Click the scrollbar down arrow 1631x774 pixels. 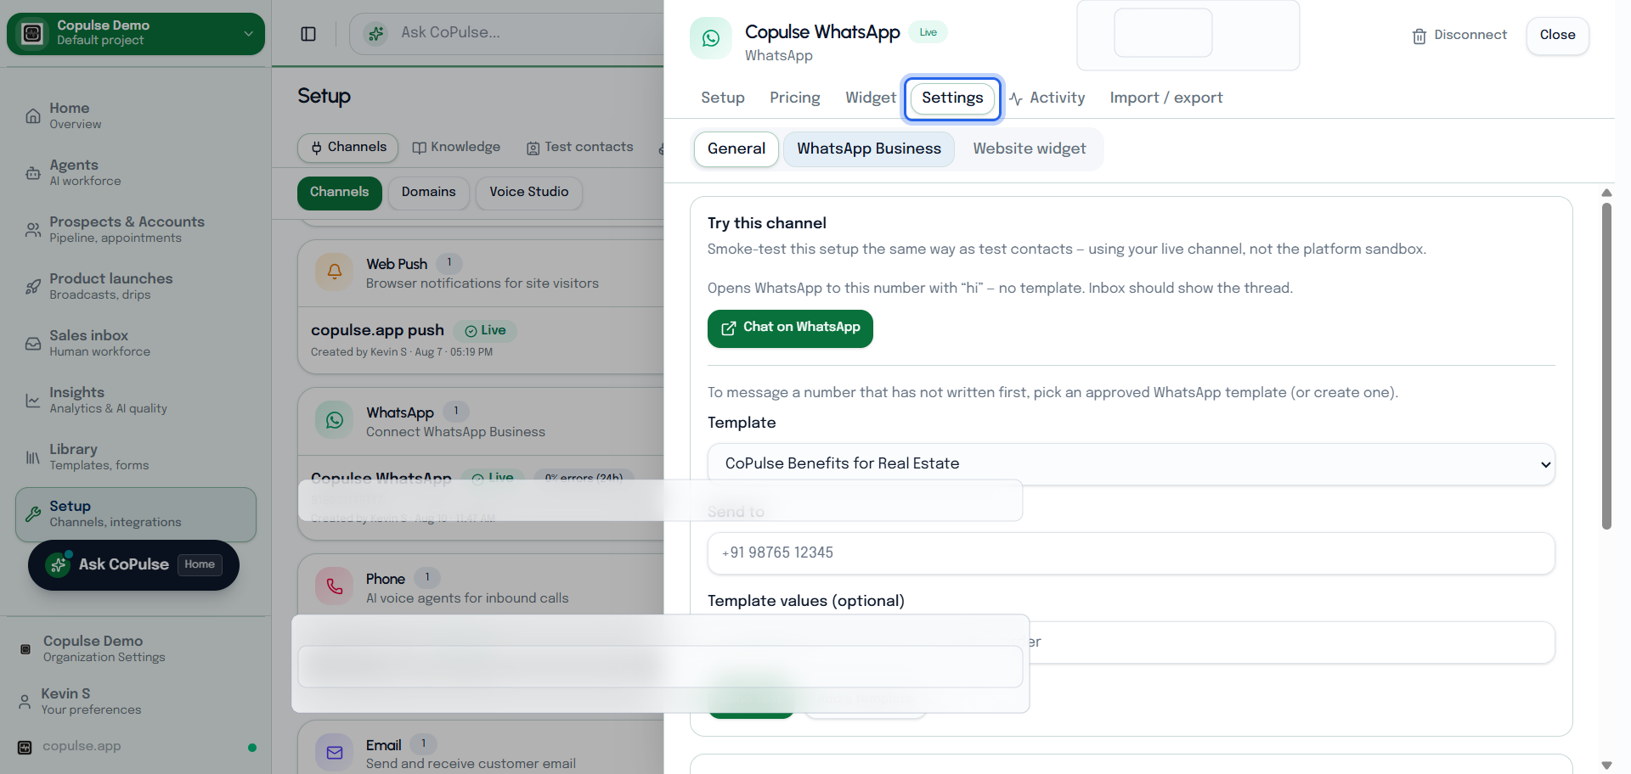click(1606, 766)
